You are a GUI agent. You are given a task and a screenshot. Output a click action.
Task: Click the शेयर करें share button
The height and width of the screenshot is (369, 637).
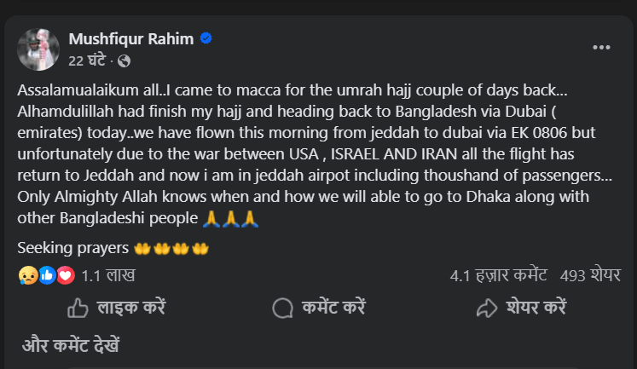[521, 308]
